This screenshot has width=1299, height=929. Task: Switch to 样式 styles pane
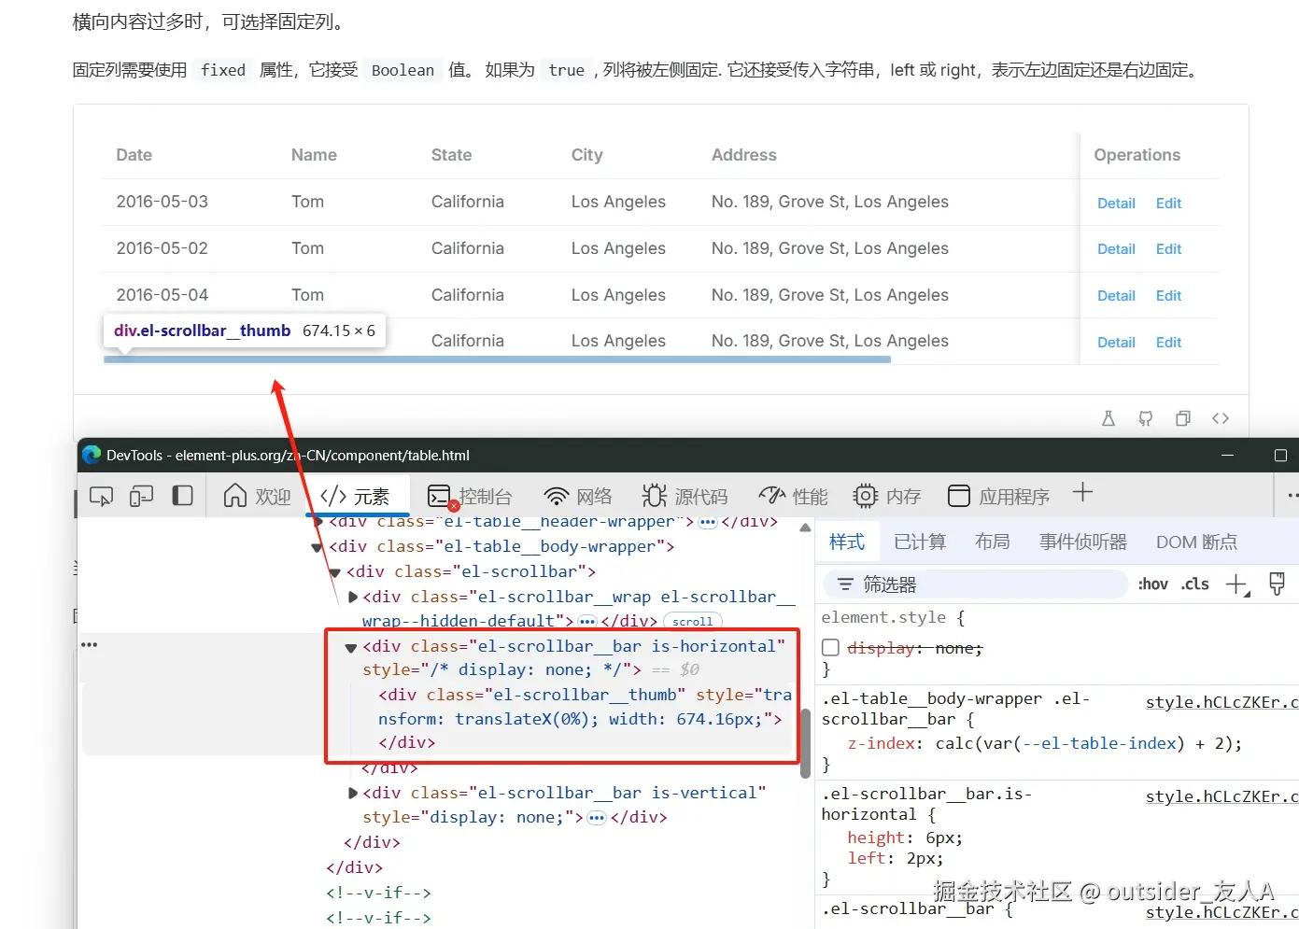(847, 542)
